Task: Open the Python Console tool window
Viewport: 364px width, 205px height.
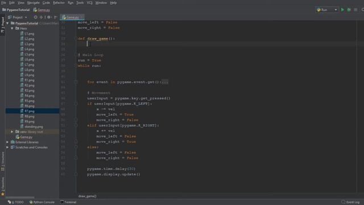Action: 42,202
